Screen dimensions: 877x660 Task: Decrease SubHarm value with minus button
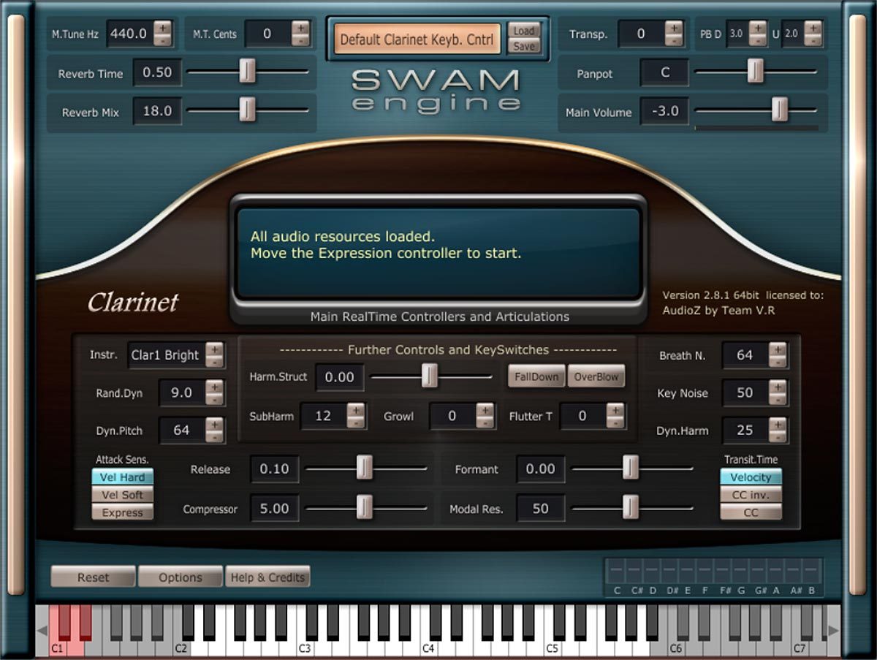click(x=355, y=422)
